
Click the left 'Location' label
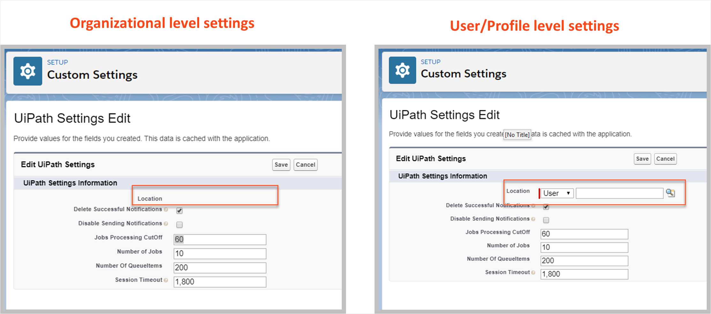point(150,198)
